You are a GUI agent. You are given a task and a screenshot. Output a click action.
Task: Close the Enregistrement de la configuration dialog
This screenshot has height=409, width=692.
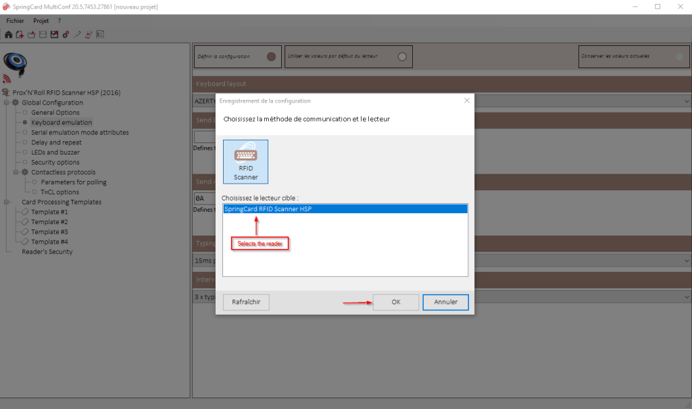(466, 101)
